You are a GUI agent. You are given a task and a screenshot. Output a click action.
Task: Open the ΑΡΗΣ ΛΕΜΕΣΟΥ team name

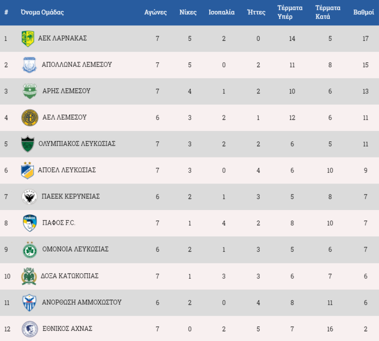[x=67, y=91]
